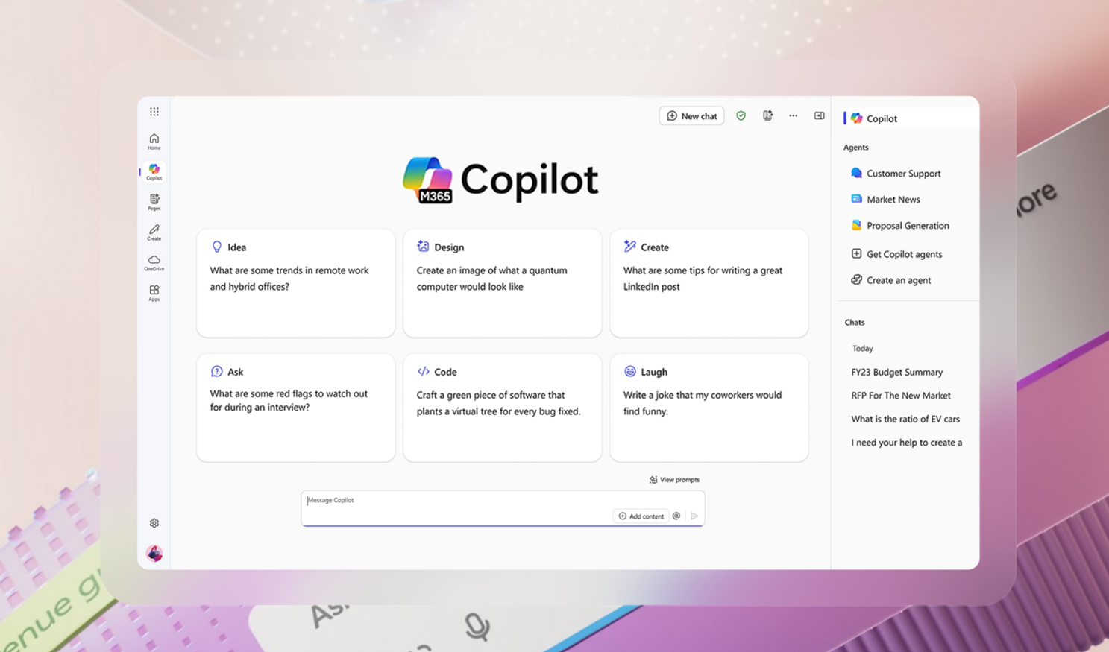Viewport: 1109px width, 652px height.
Task: Click the pages notebook icon in header
Action: 767,115
